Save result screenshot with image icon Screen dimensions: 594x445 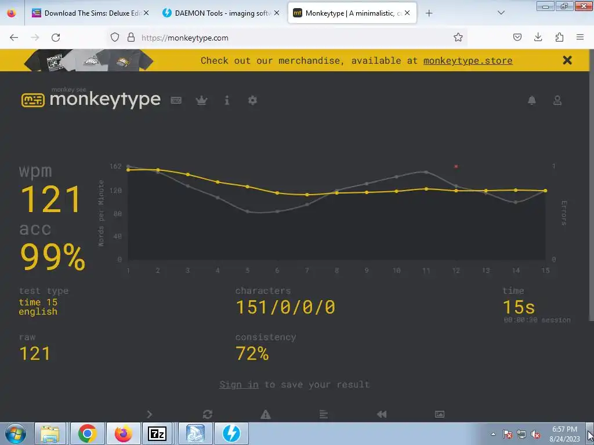pos(440,414)
